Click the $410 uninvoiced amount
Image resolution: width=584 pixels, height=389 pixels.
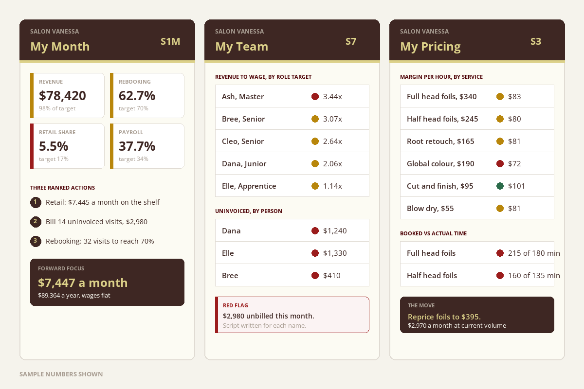coord(332,275)
